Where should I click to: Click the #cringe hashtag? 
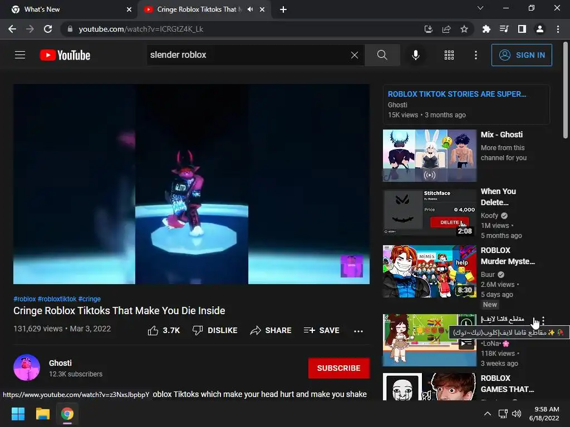tap(90, 299)
